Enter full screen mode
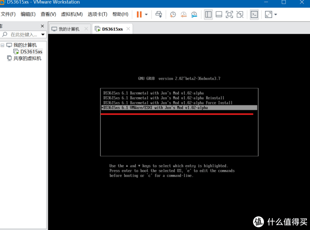The width and height of the screenshot is (310, 230). coord(229,15)
